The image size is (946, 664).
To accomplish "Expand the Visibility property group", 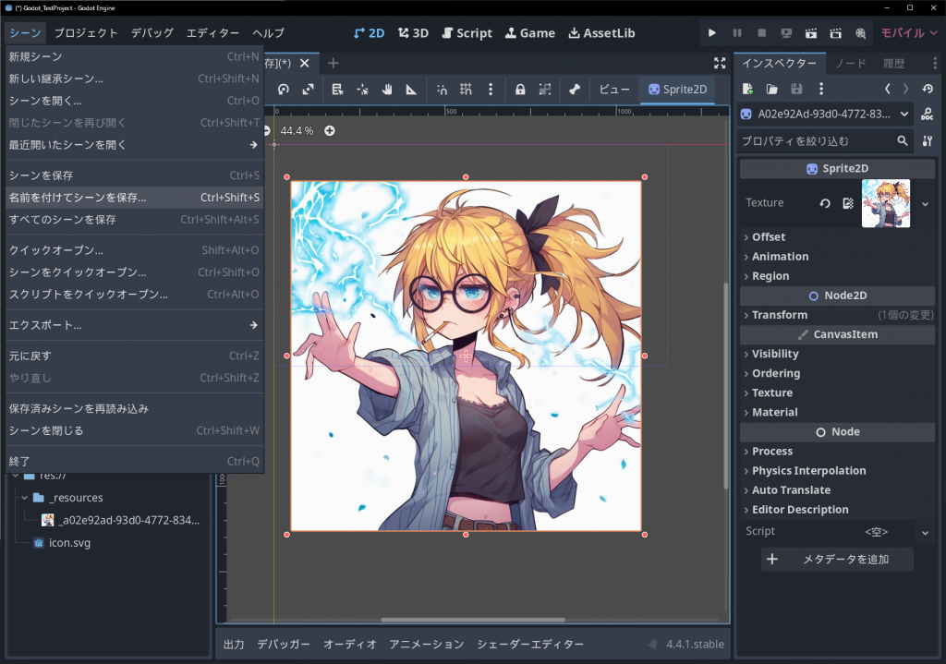I will [x=774, y=354].
